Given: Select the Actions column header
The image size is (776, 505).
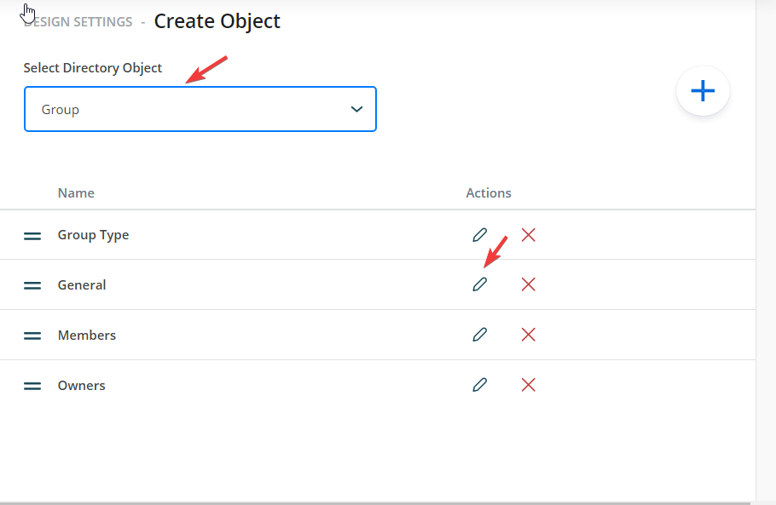Looking at the screenshot, I should pyautogui.click(x=488, y=192).
